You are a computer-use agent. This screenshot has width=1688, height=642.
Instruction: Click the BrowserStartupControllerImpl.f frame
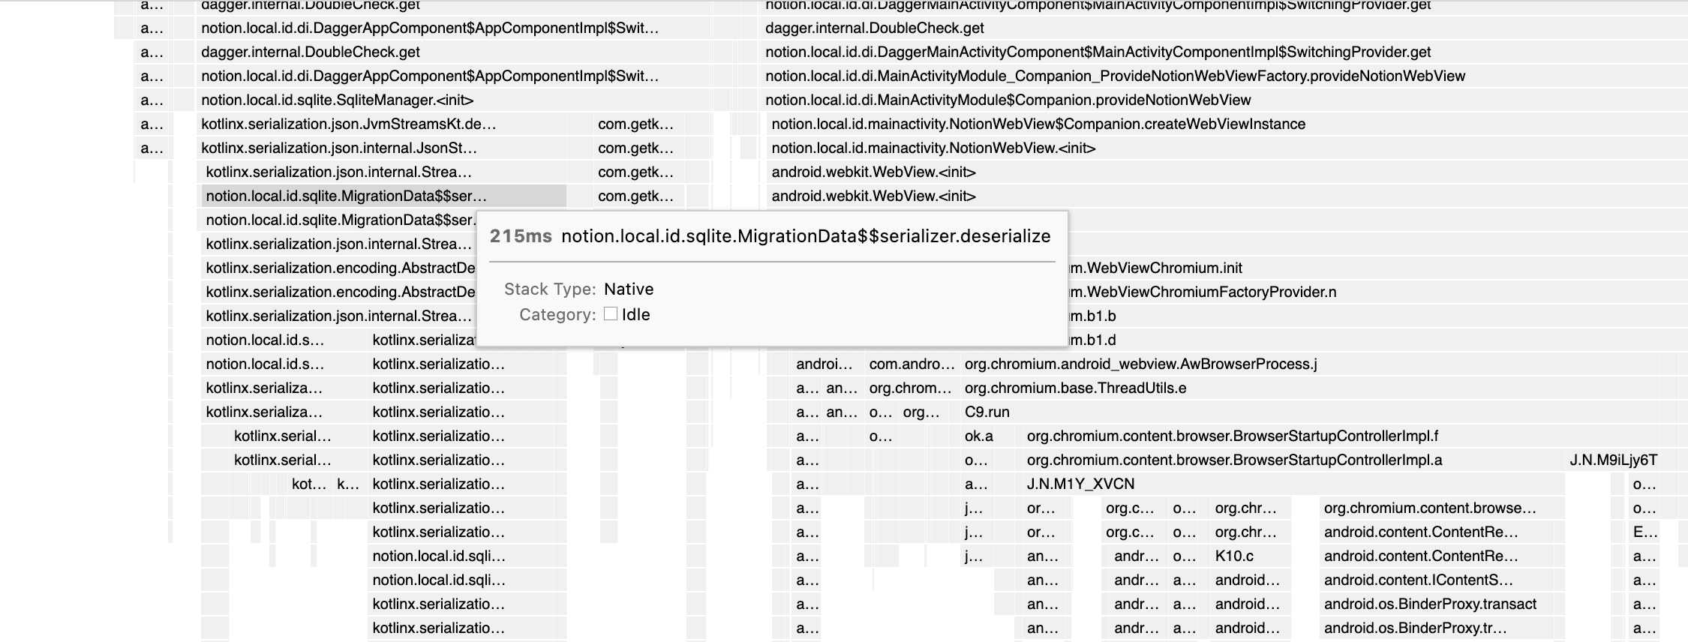click(1230, 436)
